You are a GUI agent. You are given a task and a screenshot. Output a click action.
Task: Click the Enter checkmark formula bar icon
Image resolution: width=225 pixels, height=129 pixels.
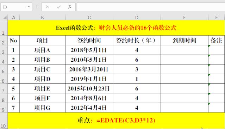tap(58, 7)
